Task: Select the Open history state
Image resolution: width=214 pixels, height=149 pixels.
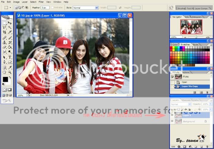Action: click(x=190, y=82)
